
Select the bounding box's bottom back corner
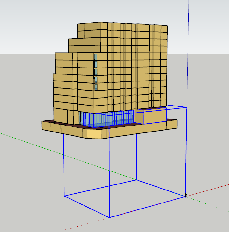pos(137,180)
